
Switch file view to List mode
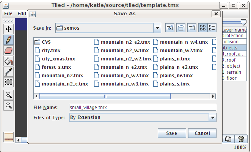pos(203,28)
